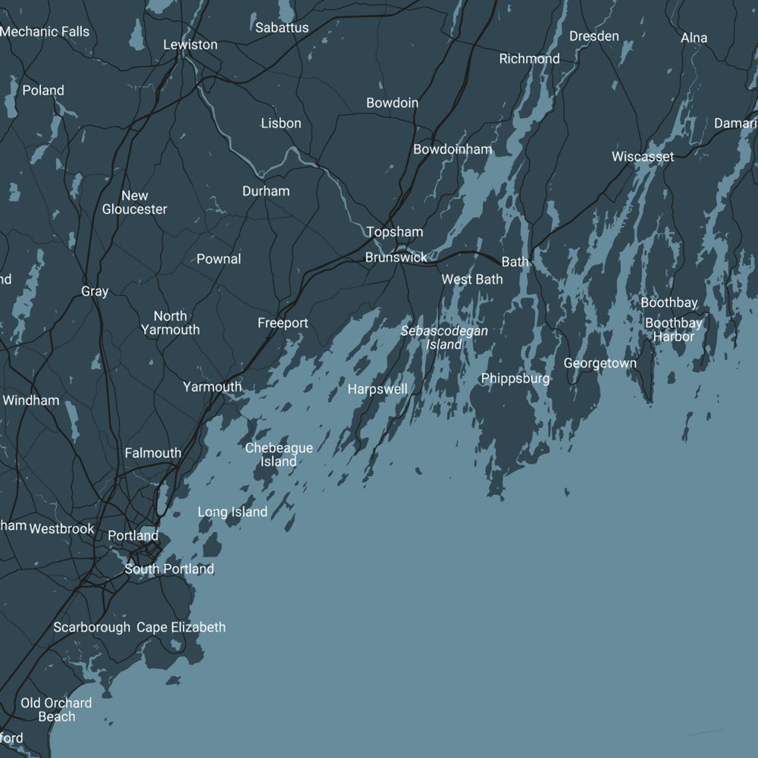Select the New Gloucester label
The image size is (758, 758).
coord(135,202)
